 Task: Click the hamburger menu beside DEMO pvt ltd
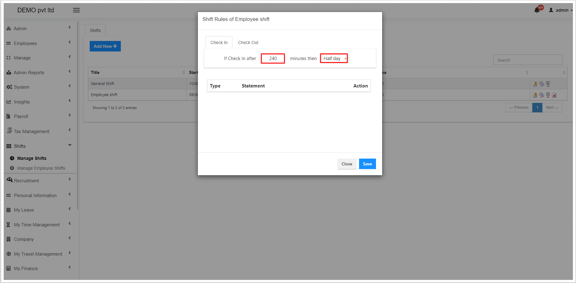[x=76, y=10]
